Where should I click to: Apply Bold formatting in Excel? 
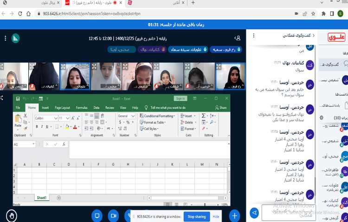(37, 127)
